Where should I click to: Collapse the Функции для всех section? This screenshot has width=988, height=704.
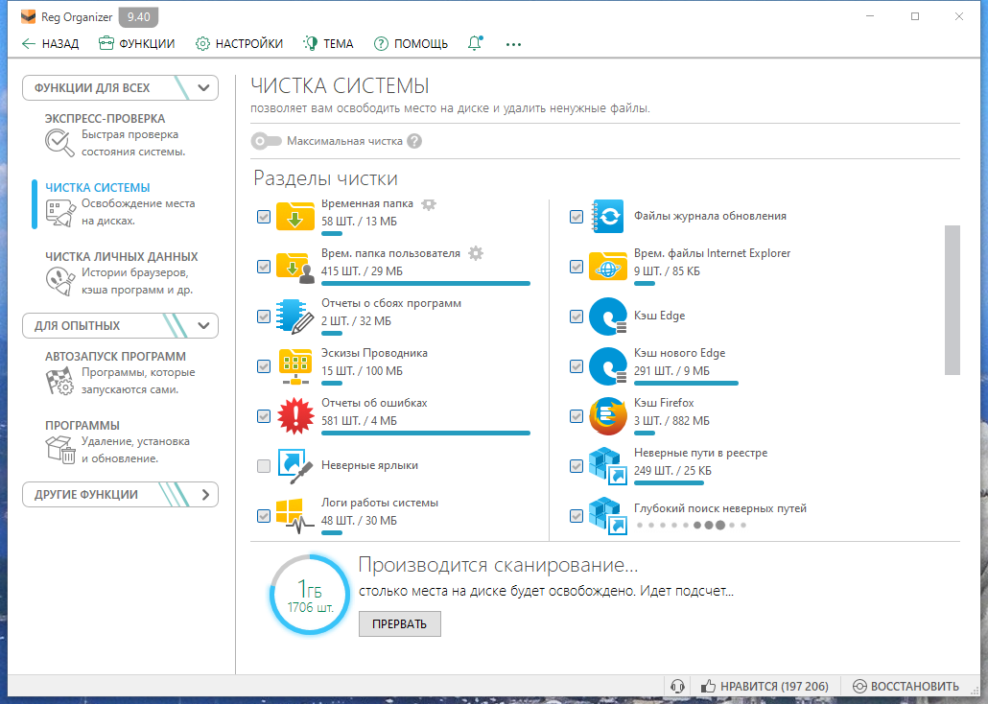coord(120,87)
